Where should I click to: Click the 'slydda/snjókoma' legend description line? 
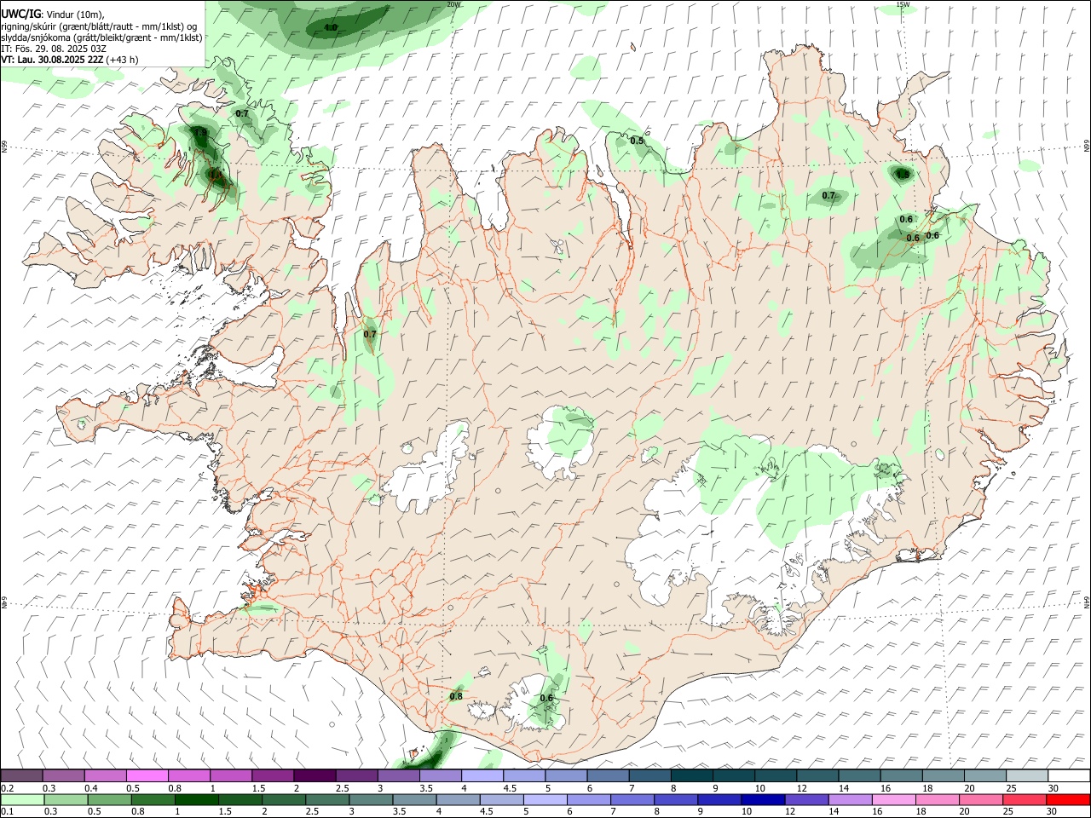pos(101,37)
